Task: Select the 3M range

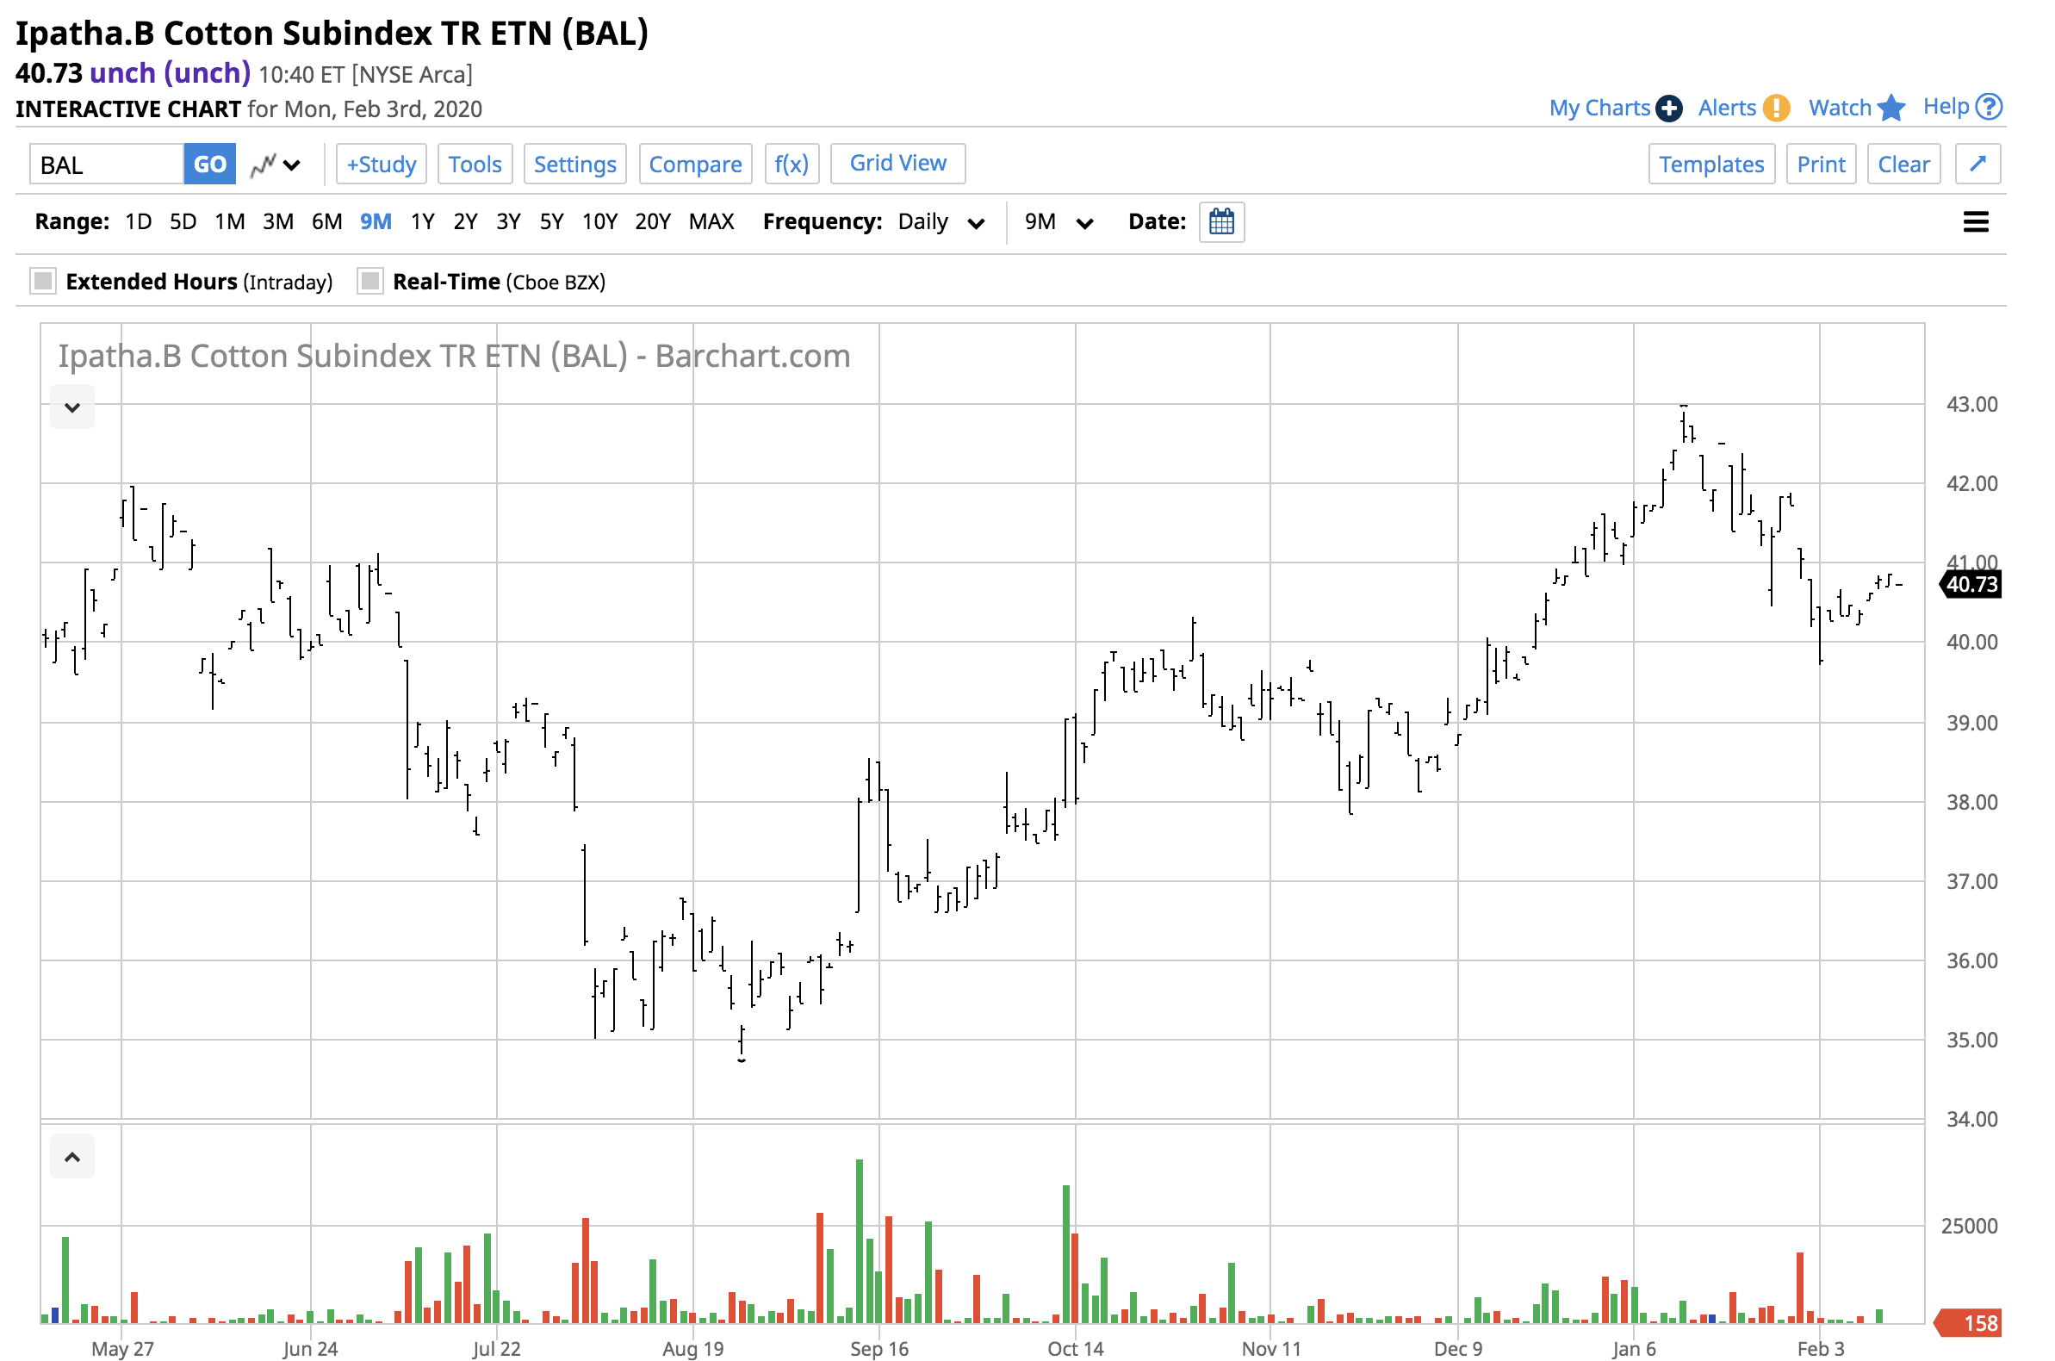Action: point(277,222)
